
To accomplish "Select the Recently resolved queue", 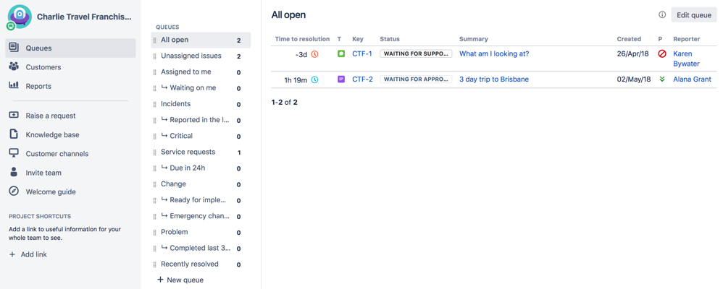I will tap(190, 264).
